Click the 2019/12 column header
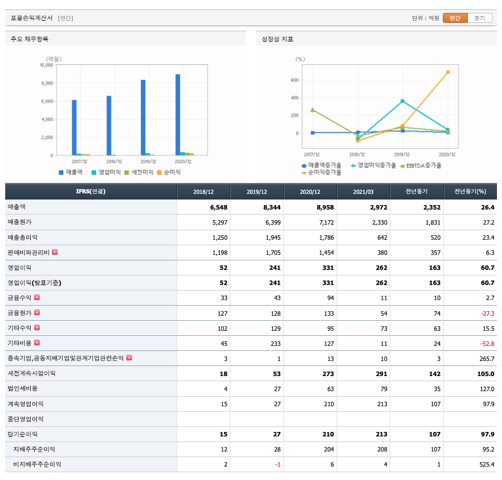 (257, 191)
